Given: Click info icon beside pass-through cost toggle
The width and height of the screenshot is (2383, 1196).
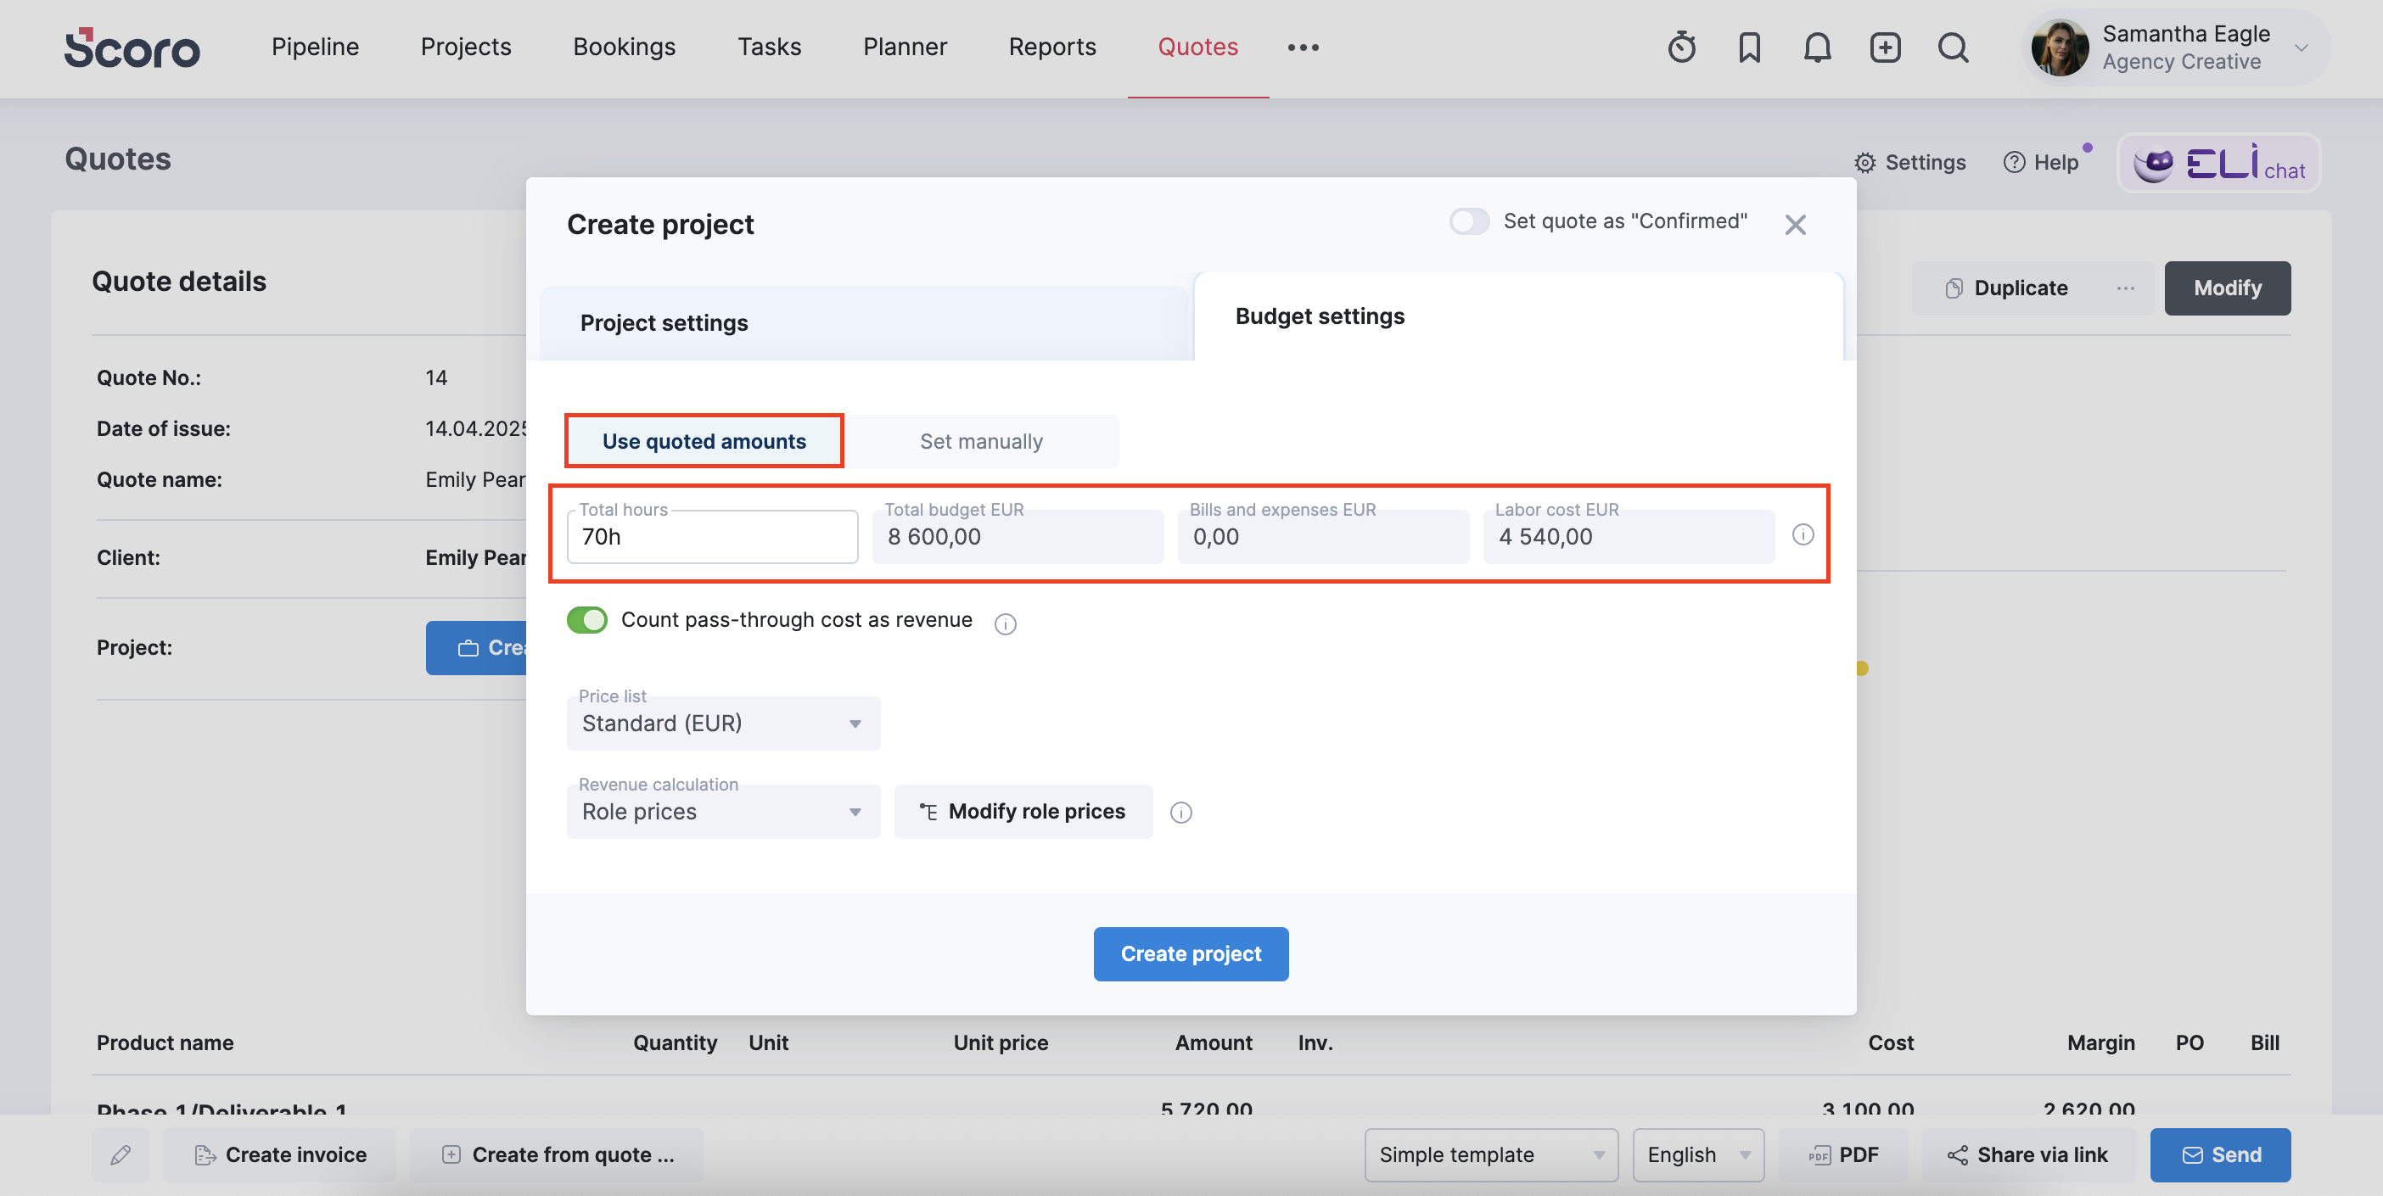Looking at the screenshot, I should [1005, 625].
